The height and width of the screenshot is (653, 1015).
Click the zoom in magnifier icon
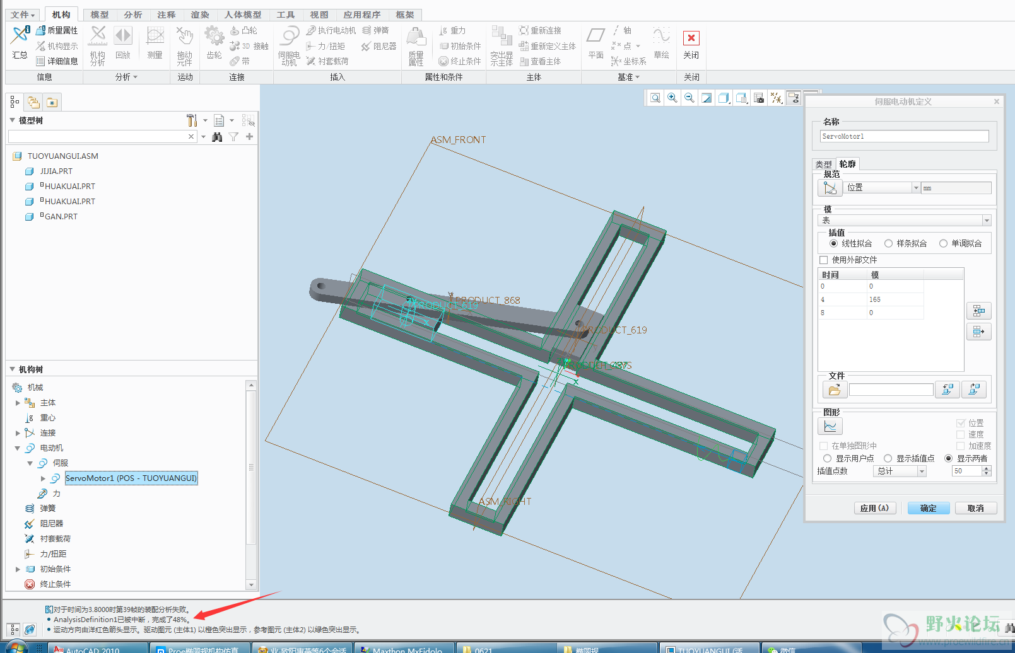[672, 98]
